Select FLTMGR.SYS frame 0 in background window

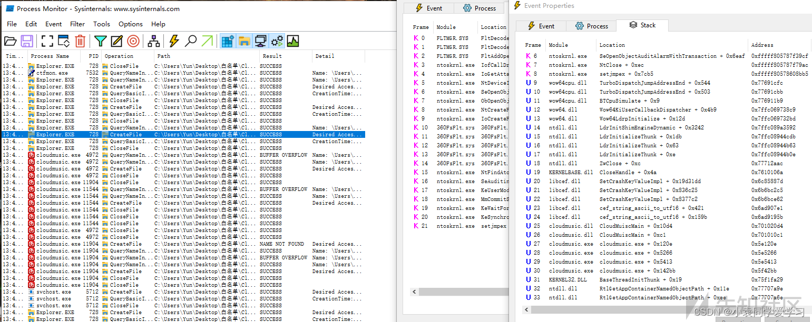click(458, 38)
